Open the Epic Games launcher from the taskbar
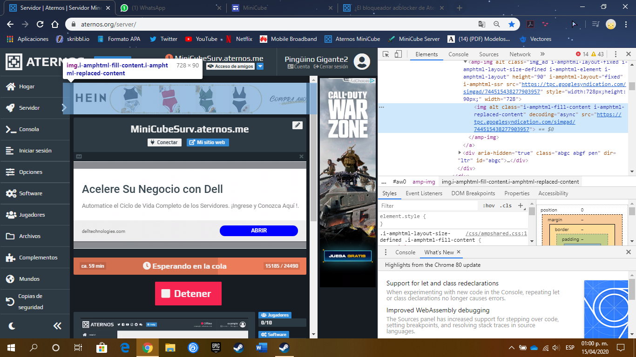636x357 pixels. [216, 348]
